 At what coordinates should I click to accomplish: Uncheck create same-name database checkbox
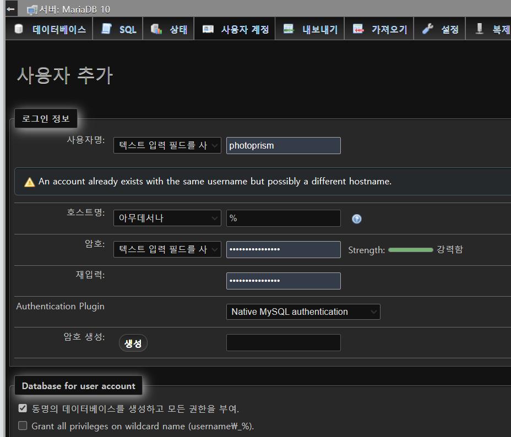pyautogui.click(x=23, y=408)
